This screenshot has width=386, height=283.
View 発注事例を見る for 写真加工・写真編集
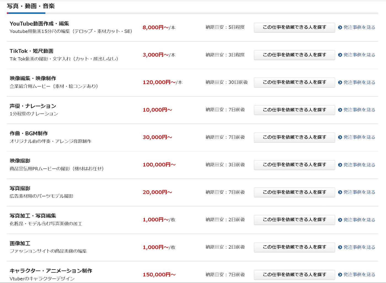point(359,220)
